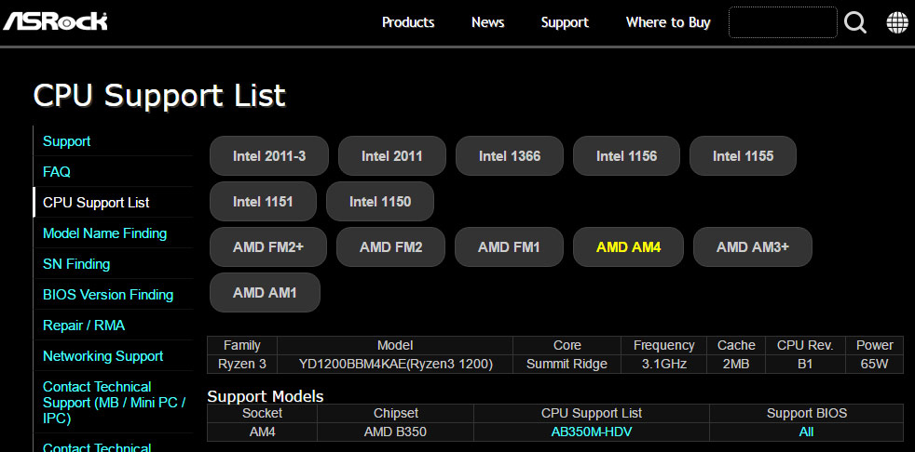Image resolution: width=915 pixels, height=452 pixels.
Task: Select the Intel 1151 socket button
Action: pos(263,202)
